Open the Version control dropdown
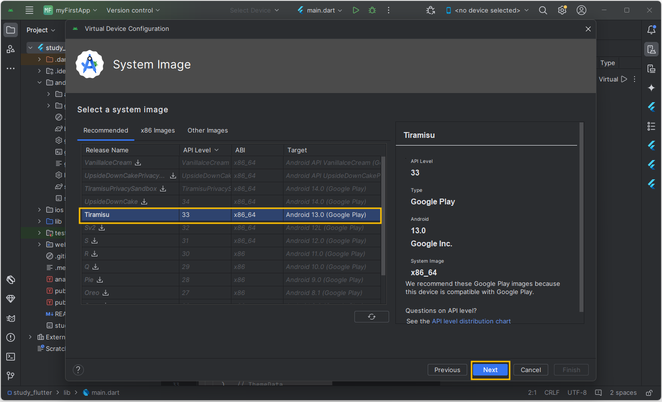This screenshot has height=402, width=662. click(133, 10)
